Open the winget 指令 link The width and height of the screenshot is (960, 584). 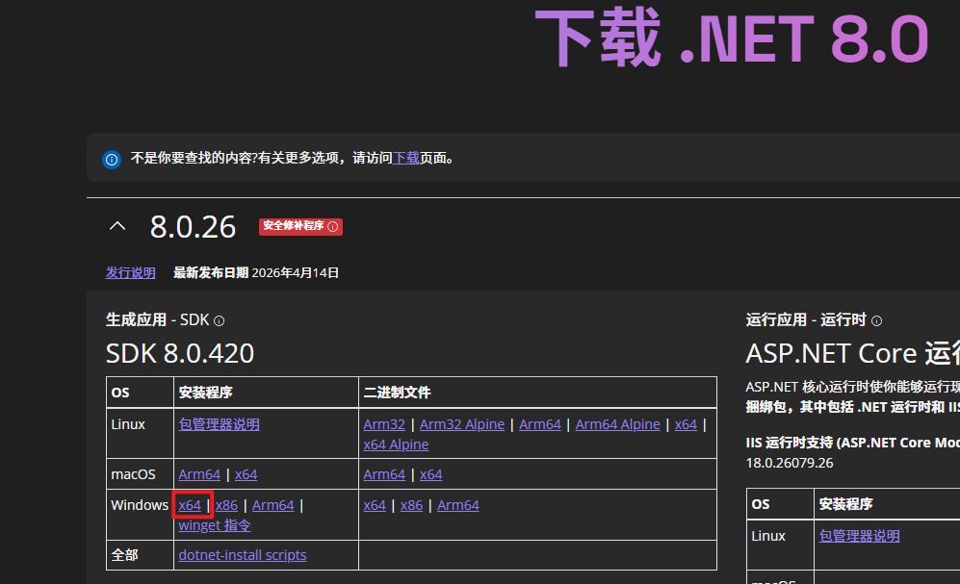[x=215, y=525]
